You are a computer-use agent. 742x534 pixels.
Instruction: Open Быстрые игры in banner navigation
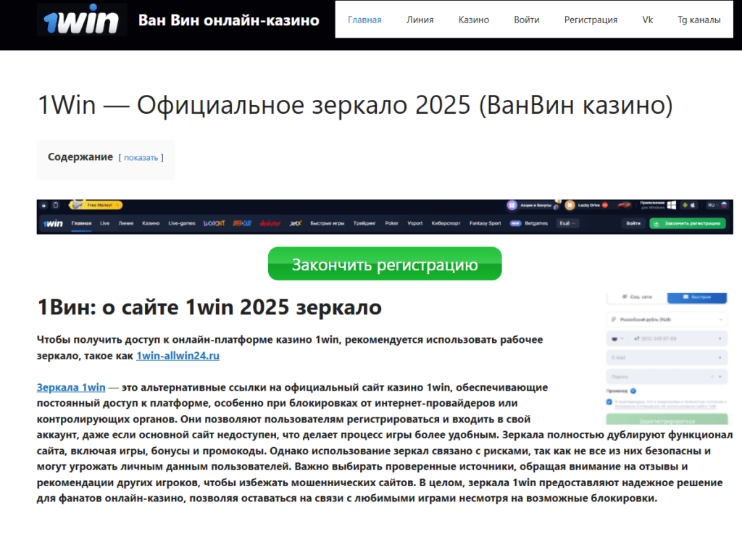pyautogui.click(x=327, y=223)
